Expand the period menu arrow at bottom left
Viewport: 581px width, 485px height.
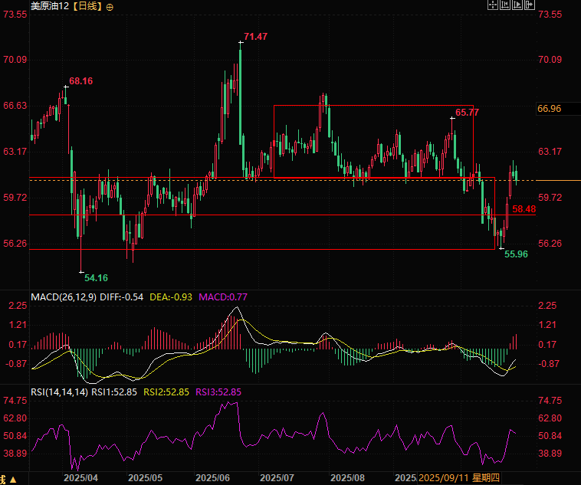[x=3, y=477]
